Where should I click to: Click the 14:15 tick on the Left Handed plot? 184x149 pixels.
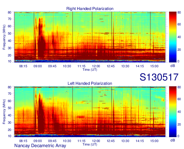click(140, 141)
